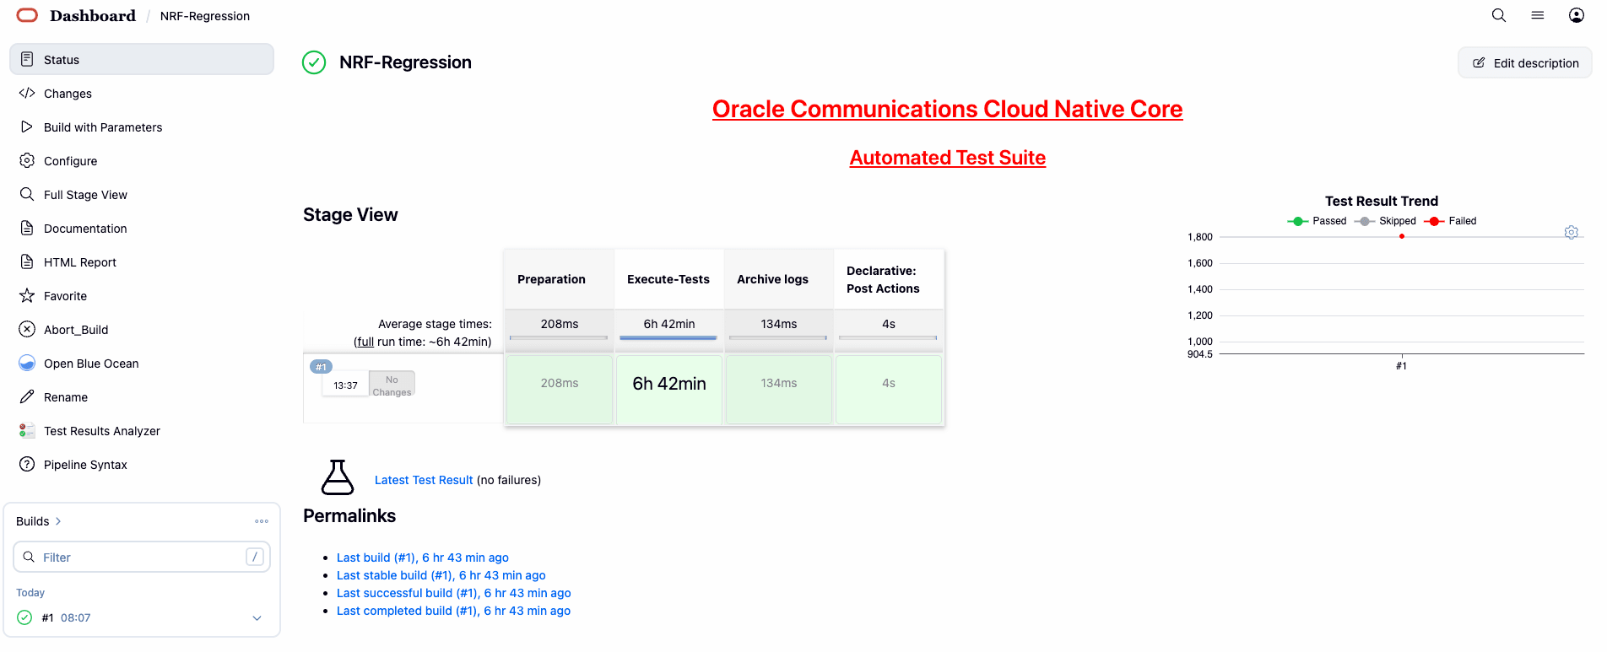Click the Changes code icon
1607x652 pixels.
click(27, 93)
